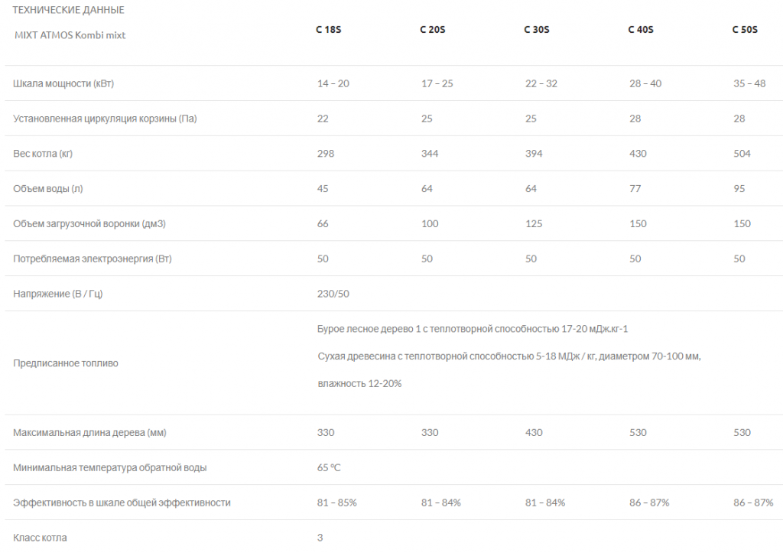Click the ТЕХНИЧЕСКИЕ ДАННЫЕ heading
Screen dimensions: 783x553
(68, 9)
